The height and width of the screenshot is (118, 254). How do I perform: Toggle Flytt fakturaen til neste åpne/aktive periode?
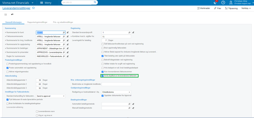click(x=7, y=99)
